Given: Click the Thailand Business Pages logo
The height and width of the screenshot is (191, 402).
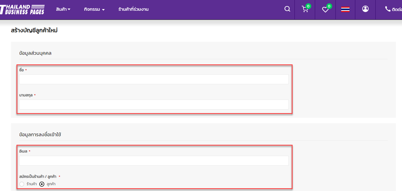Looking at the screenshot, I should click(x=22, y=9).
